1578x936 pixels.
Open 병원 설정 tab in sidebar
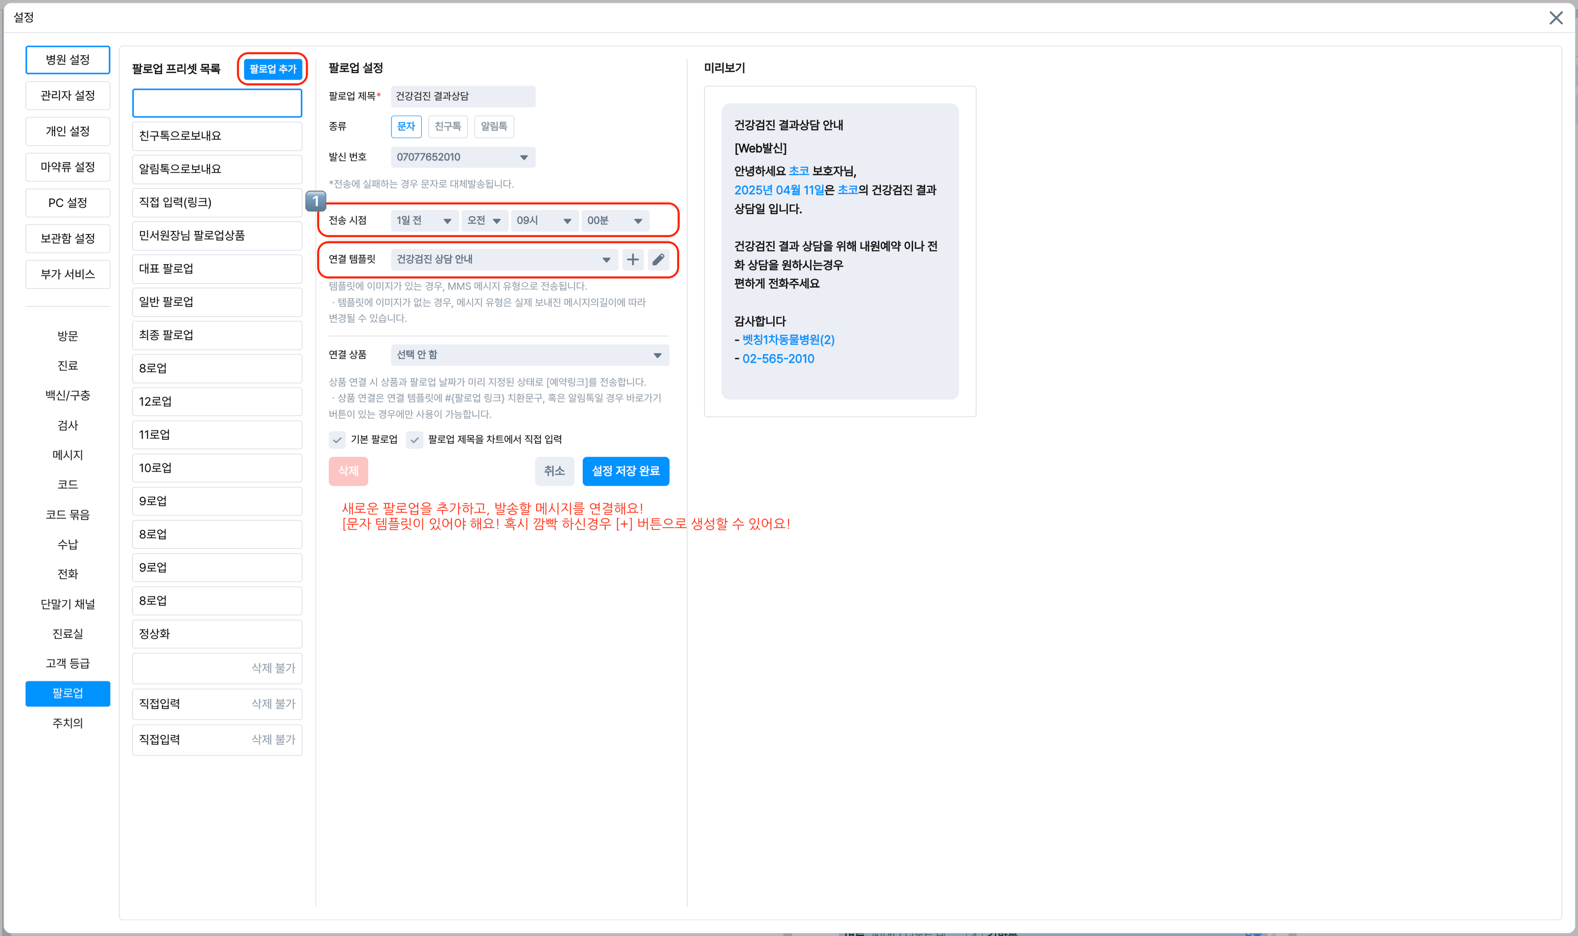(67, 60)
